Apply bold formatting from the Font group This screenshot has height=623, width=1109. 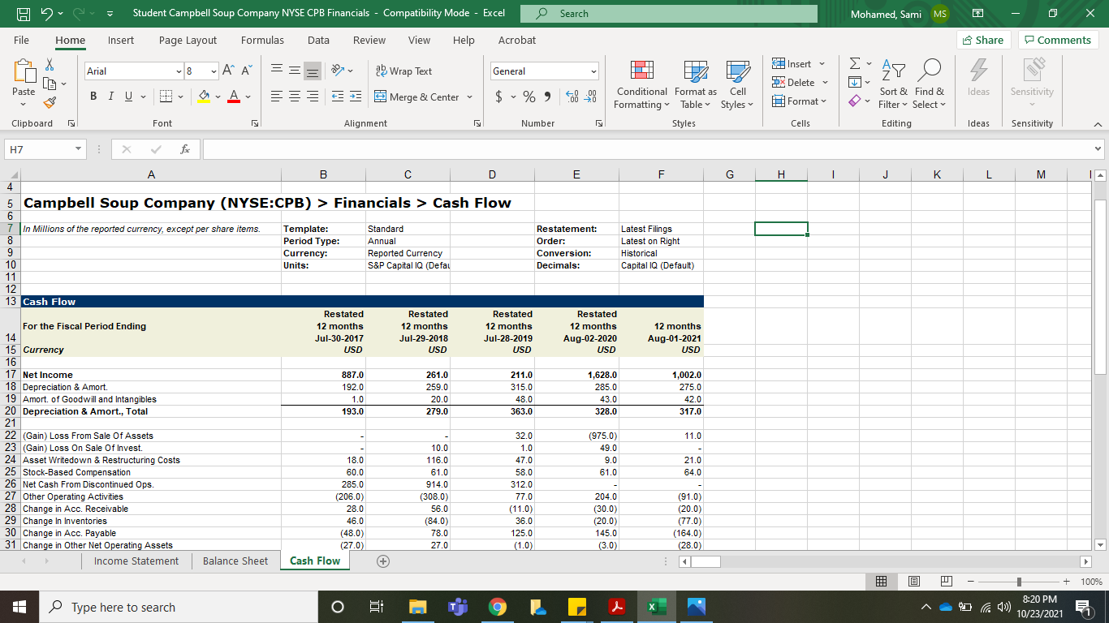pos(93,96)
